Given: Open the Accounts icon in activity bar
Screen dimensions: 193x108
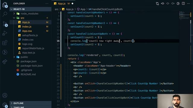Looking at the screenshot, I should (5, 95).
